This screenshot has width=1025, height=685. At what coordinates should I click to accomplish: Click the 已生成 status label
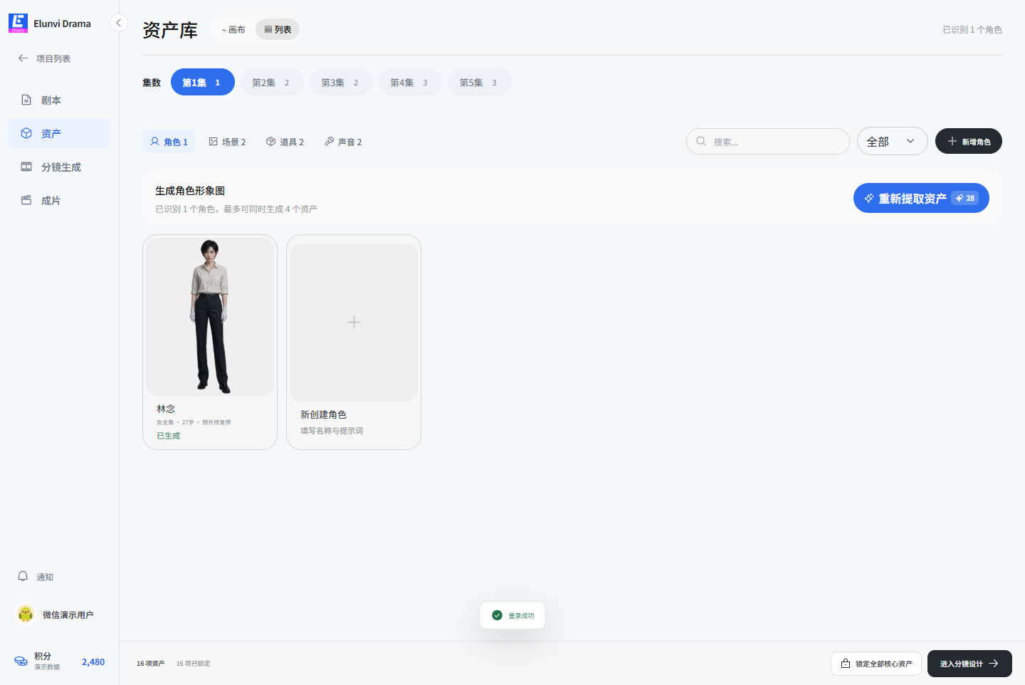pyautogui.click(x=169, y=436)
